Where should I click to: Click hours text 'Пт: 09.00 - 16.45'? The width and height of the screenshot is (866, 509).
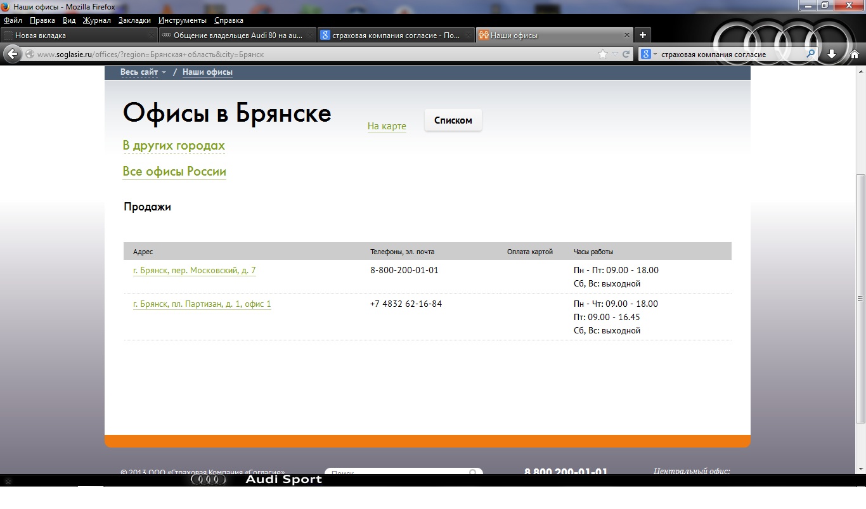(607, 317)
